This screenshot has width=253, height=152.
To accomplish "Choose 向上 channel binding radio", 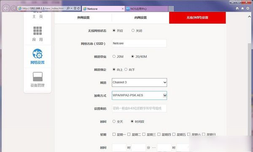I will click(x=114, y=70).
